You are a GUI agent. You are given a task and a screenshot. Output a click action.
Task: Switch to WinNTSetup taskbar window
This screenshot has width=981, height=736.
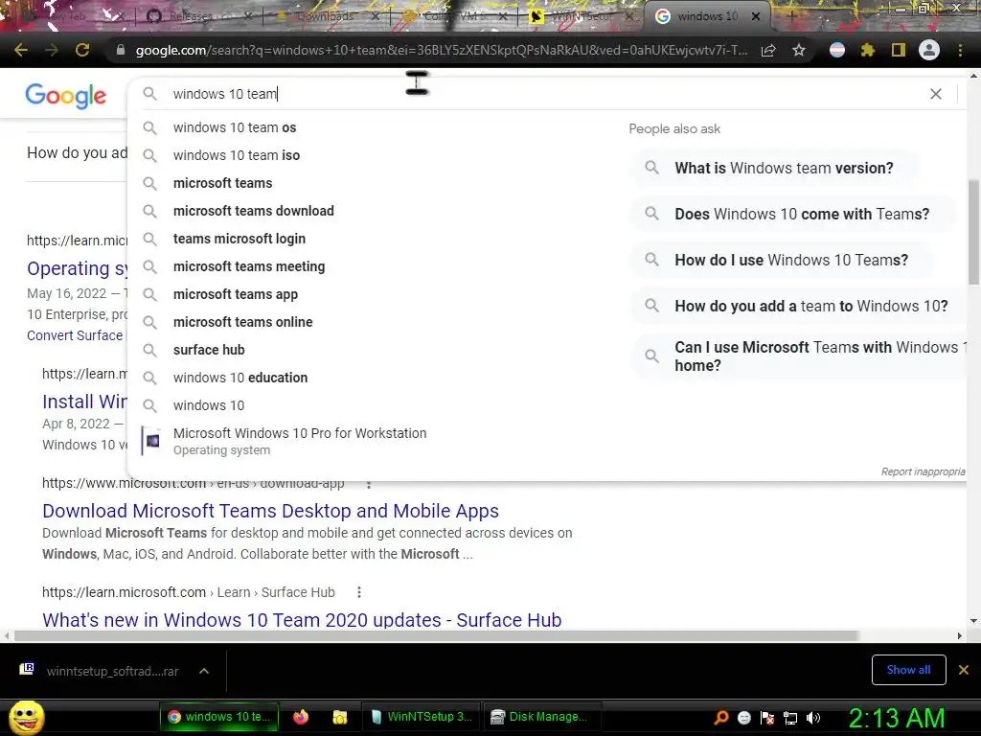[x=422, y=717]
